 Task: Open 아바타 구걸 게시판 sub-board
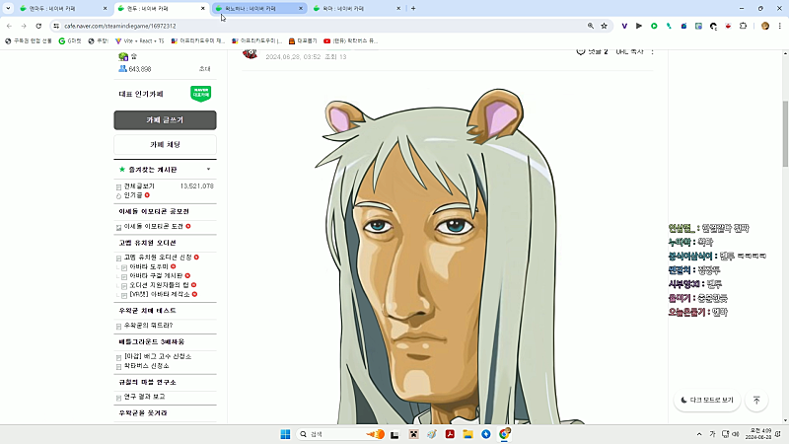tap(156, 276)
